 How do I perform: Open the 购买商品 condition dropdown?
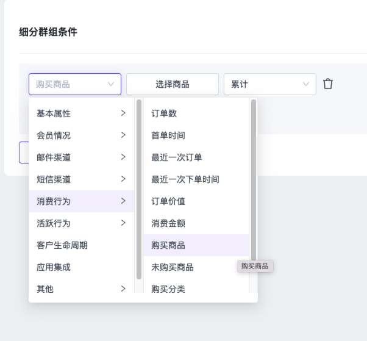tap(74, 84)
